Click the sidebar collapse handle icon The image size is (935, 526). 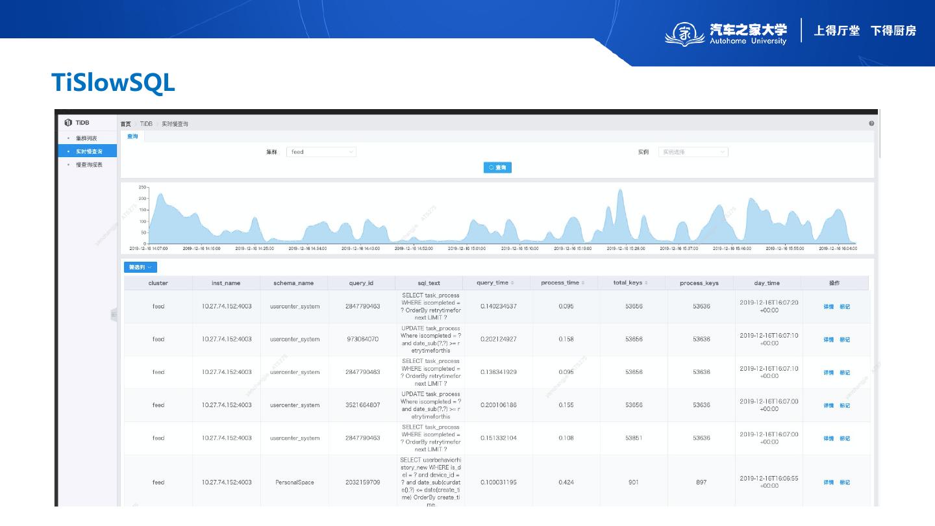114,315
